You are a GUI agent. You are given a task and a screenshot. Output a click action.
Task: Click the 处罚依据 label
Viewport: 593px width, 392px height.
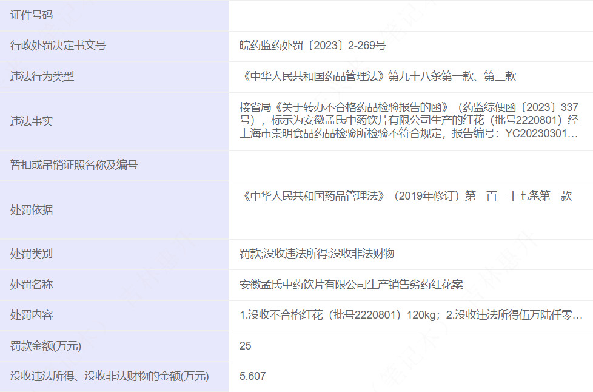pyautogui.click(x=32, y=210)
